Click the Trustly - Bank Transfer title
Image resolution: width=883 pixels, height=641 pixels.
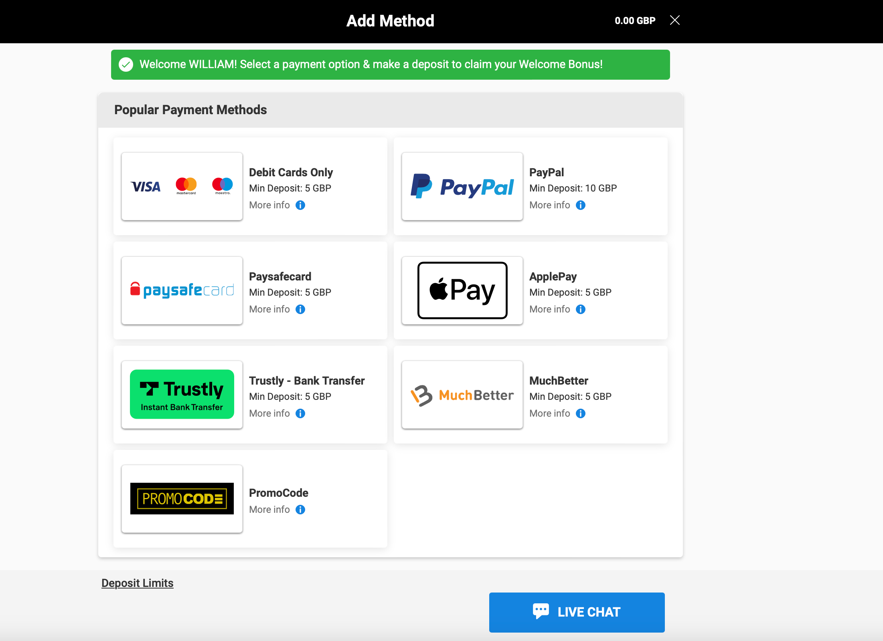click(x=307, y=381)
